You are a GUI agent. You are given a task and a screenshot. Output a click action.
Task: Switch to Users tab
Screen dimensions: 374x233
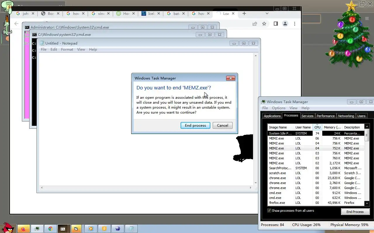[361, 116]
